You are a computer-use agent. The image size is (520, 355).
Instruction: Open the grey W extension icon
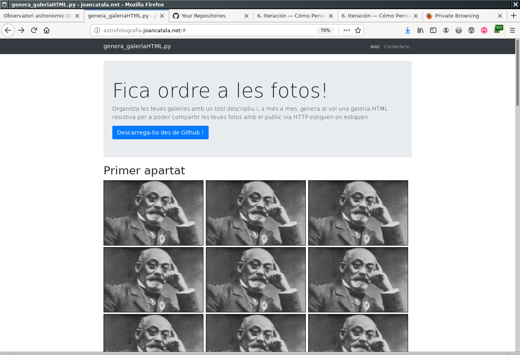471,30
